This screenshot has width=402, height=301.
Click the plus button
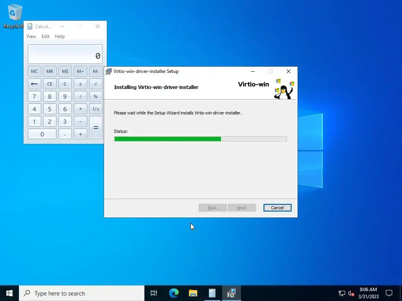click(x=80, y=134)
